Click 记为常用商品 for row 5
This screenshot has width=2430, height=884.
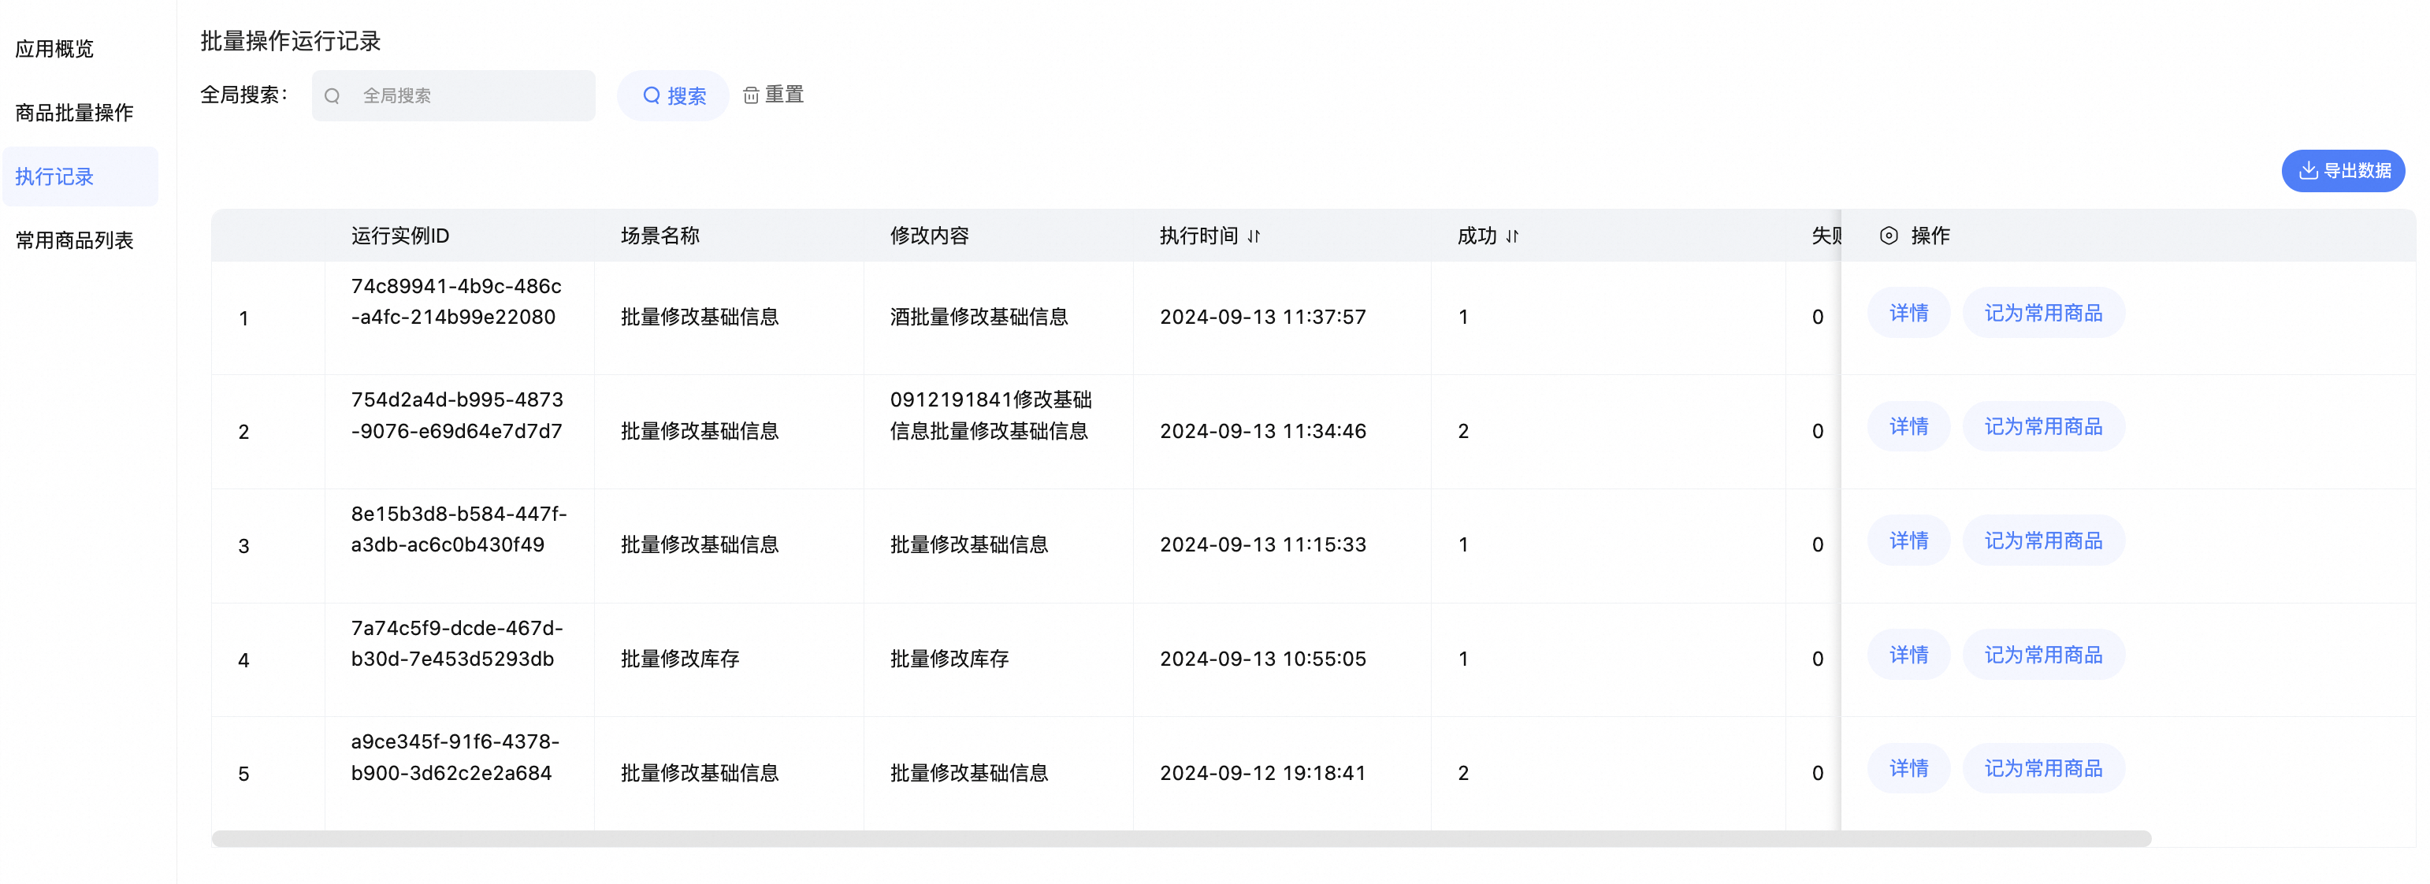(2042, 769)
